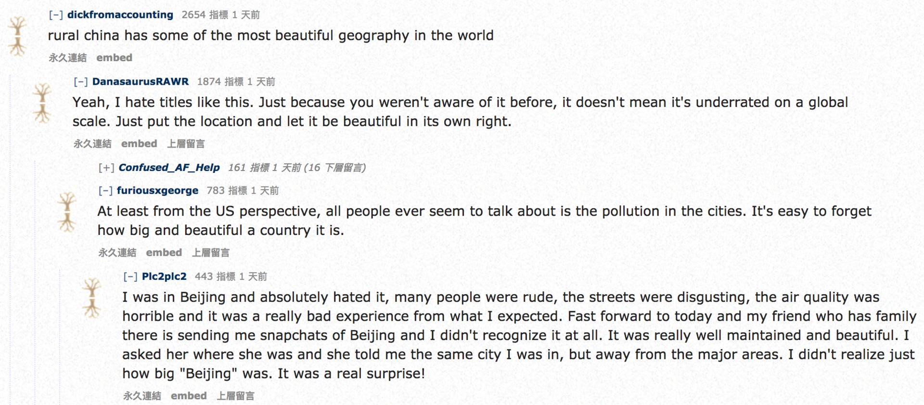
Task: Collapse dickfromaccounting's comment thread
Action: [x=56, y=15]
